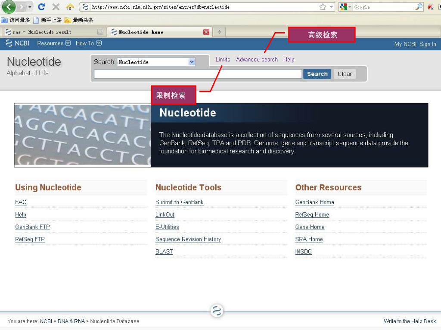
Task: Open Submit to GenBank link
Action: click(180, 202)
